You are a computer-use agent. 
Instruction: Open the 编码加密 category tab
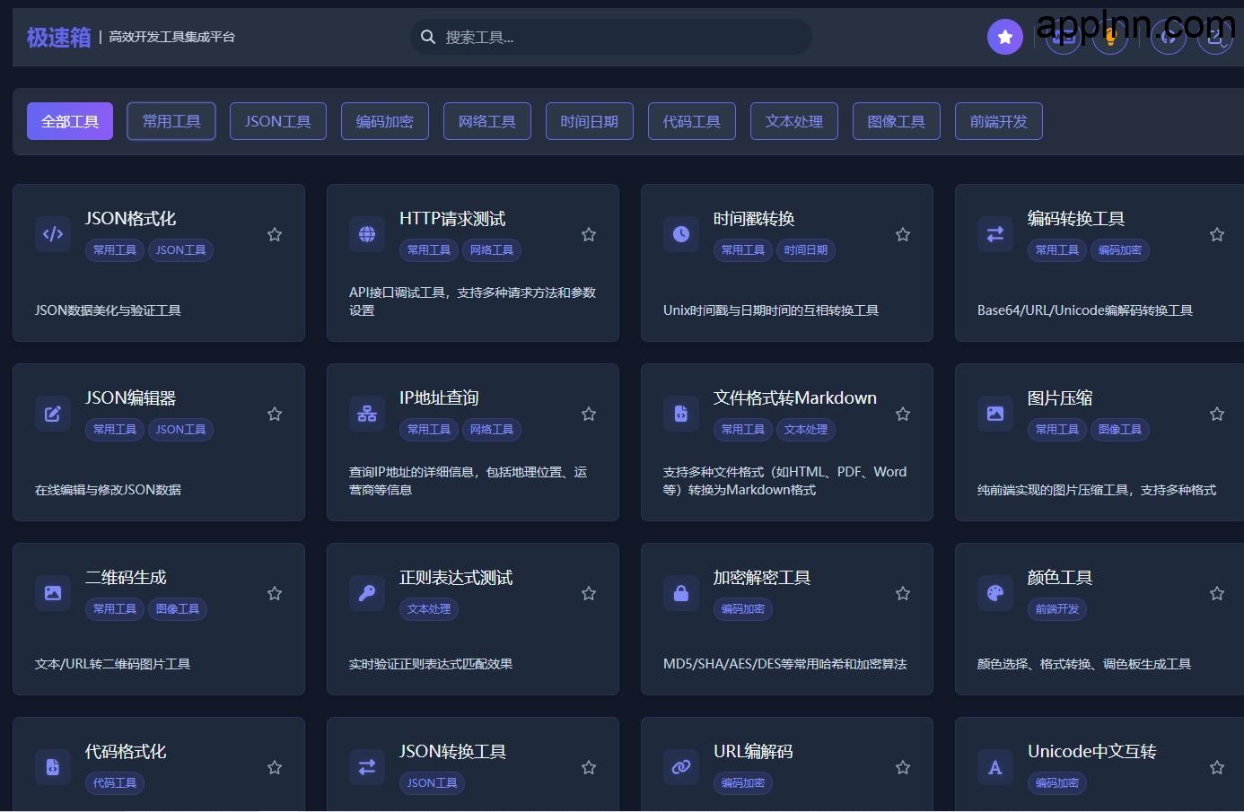click(385, 121)
